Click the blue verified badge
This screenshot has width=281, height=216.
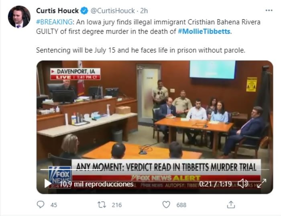pyautogui.click(x=84, y=11)
